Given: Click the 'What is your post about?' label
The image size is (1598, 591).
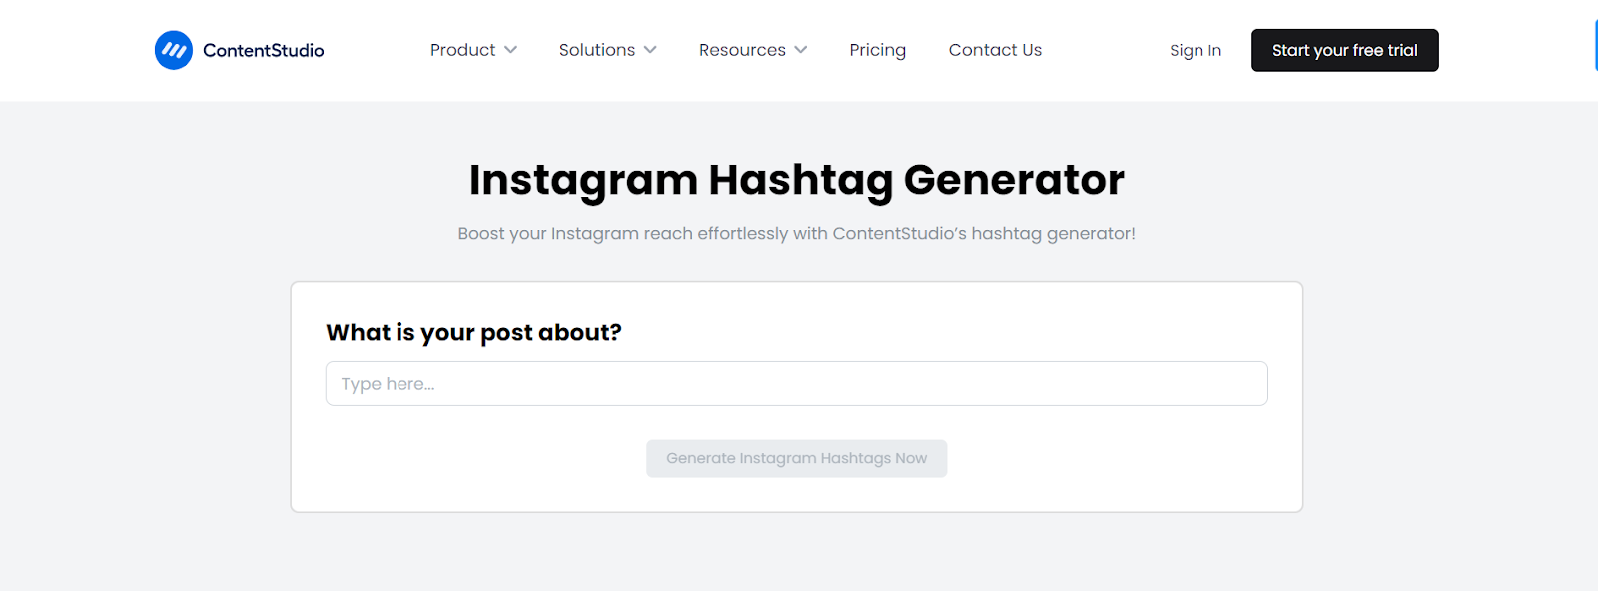Looking at the screenshot, I should click(474, 333).
